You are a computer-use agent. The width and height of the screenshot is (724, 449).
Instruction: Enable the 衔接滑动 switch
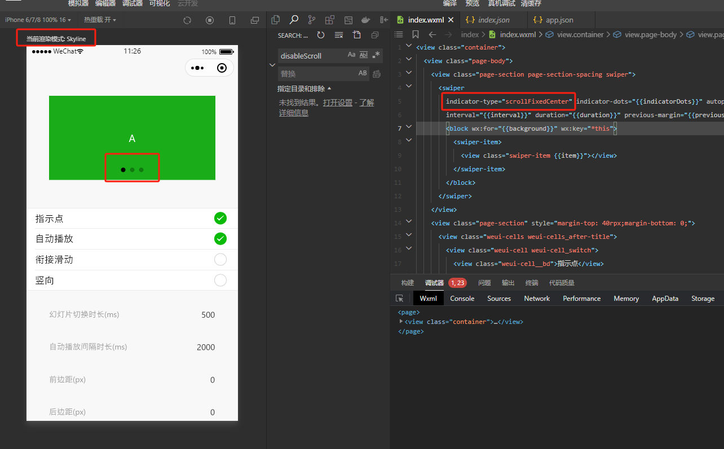coord(220,259)
